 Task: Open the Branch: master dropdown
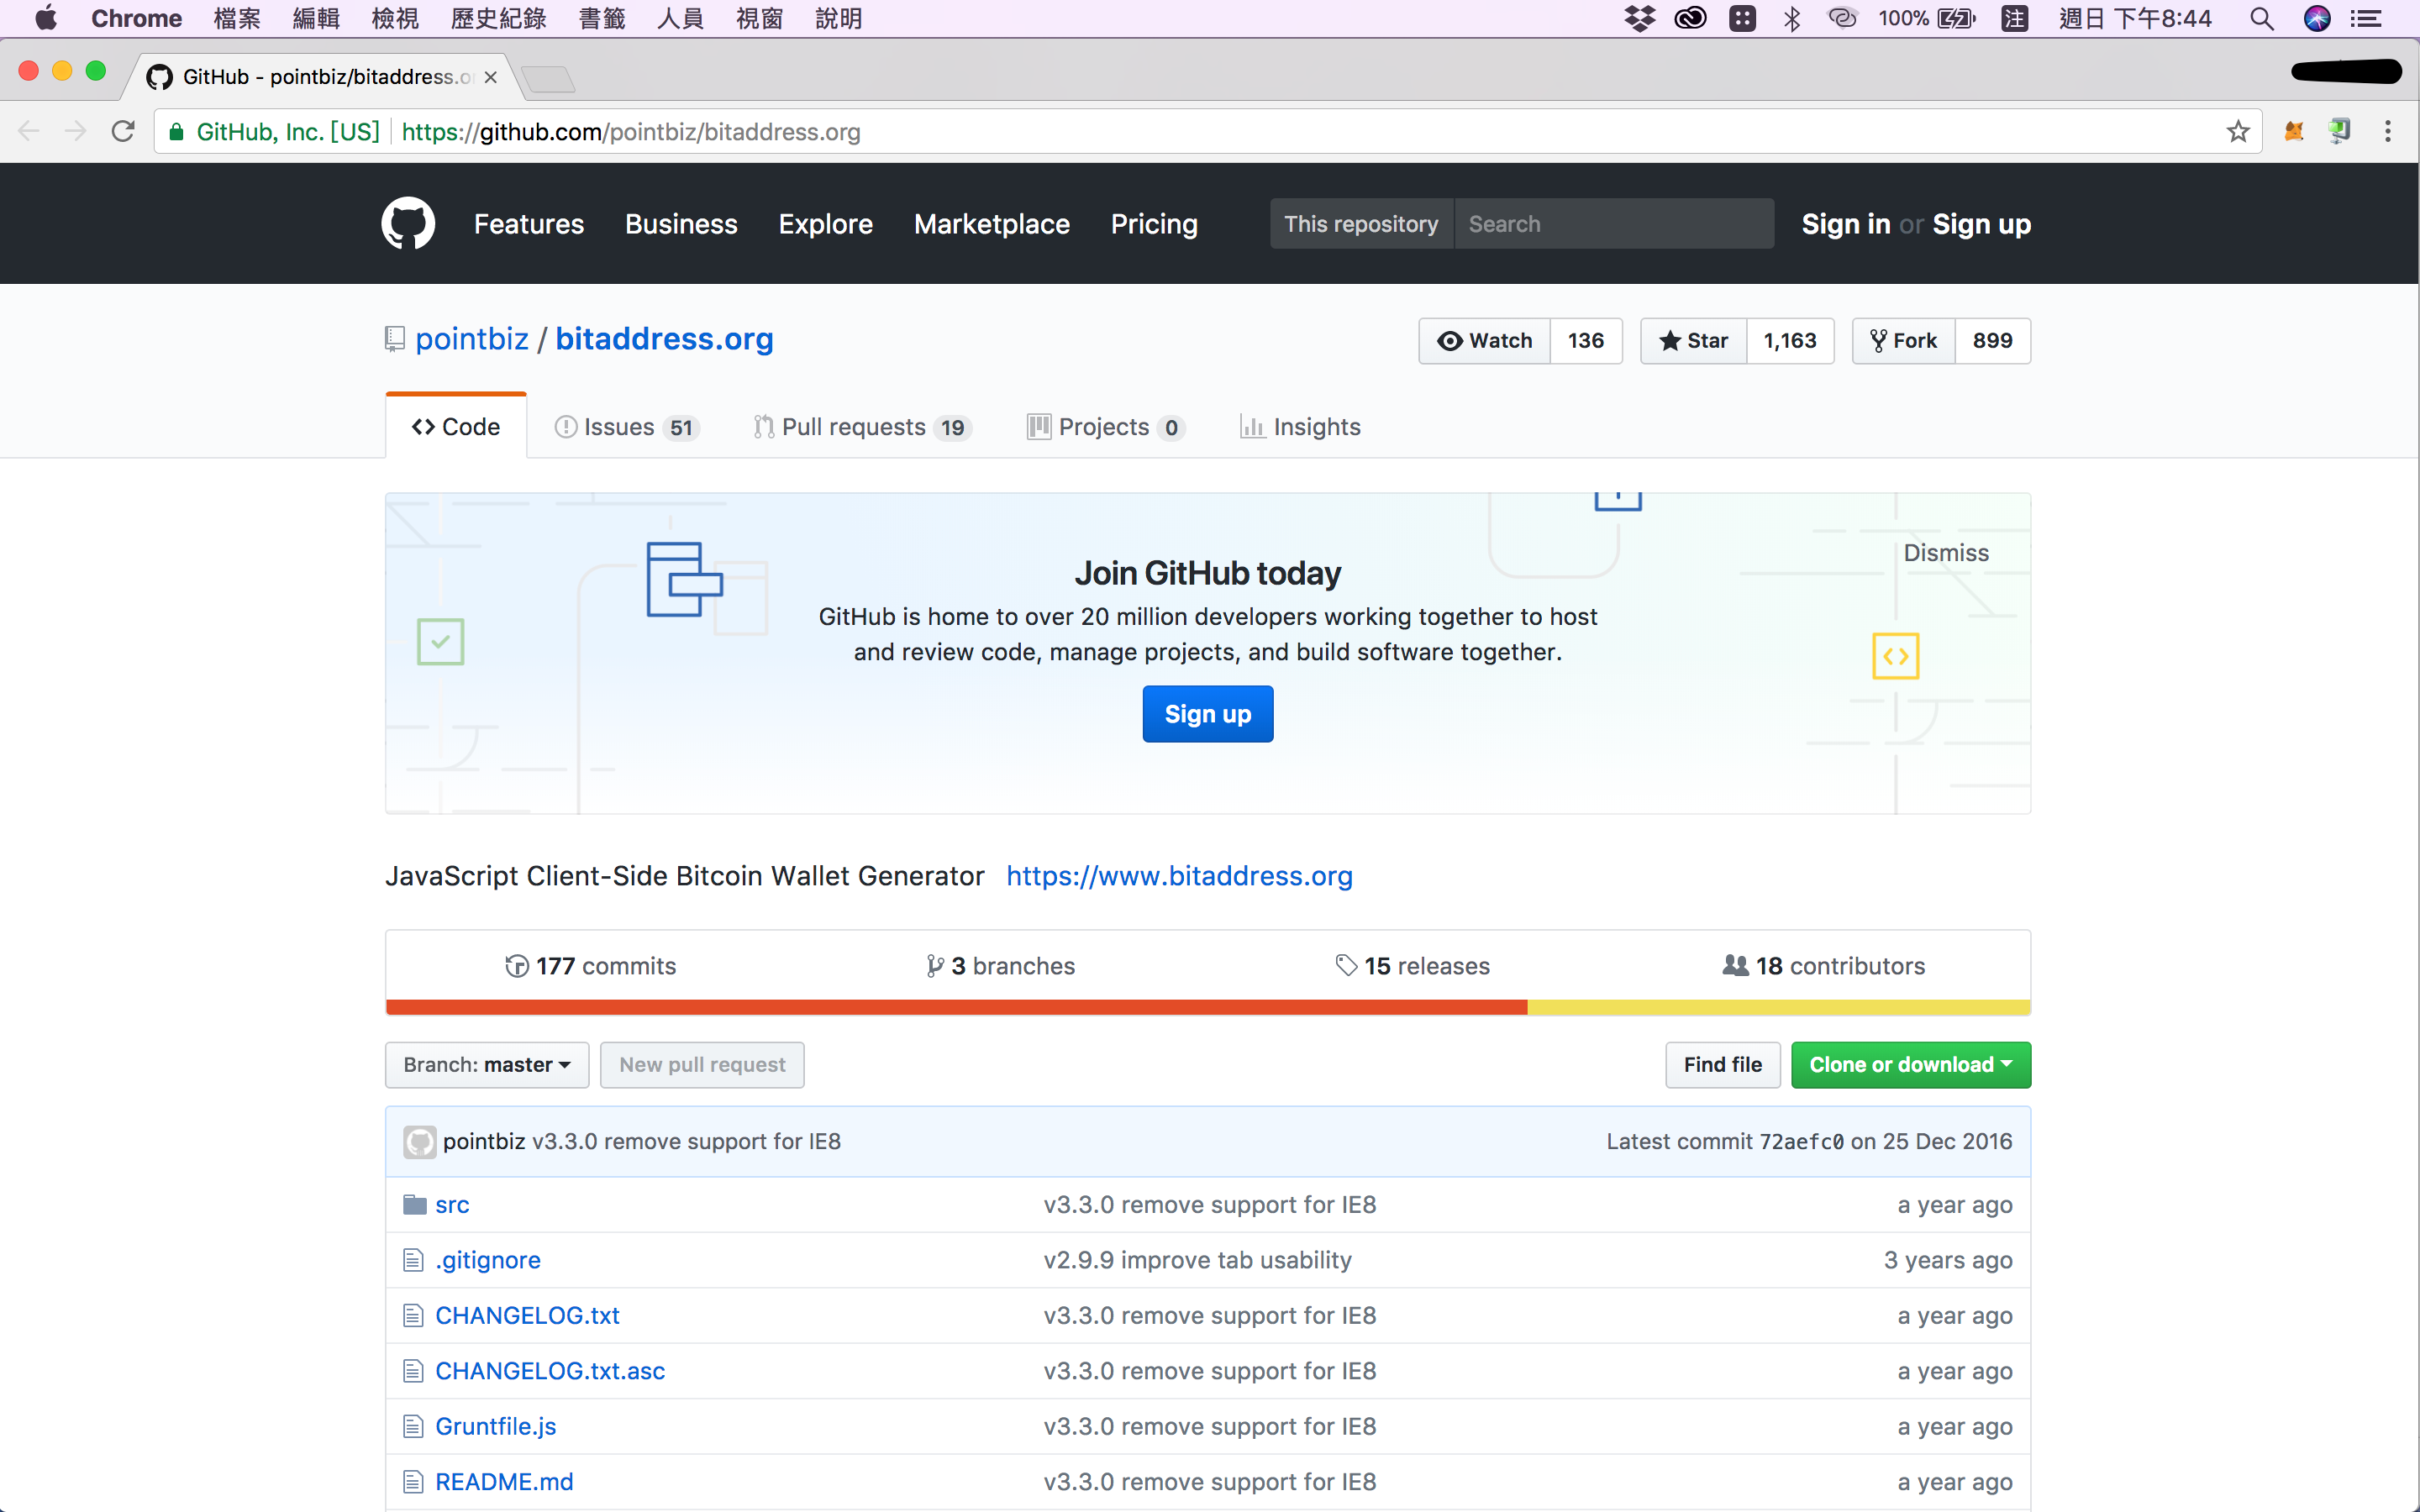487,1064
